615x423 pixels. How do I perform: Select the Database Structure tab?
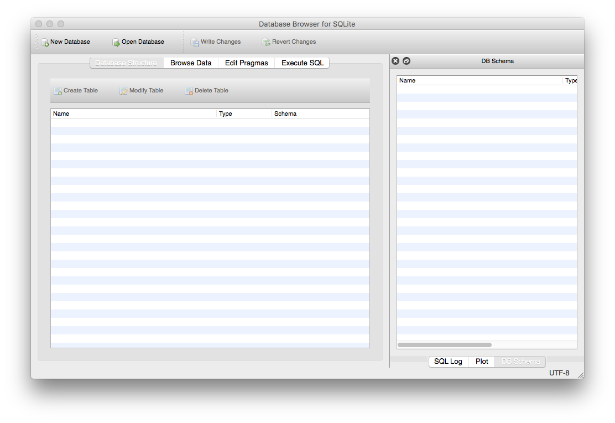126,63
